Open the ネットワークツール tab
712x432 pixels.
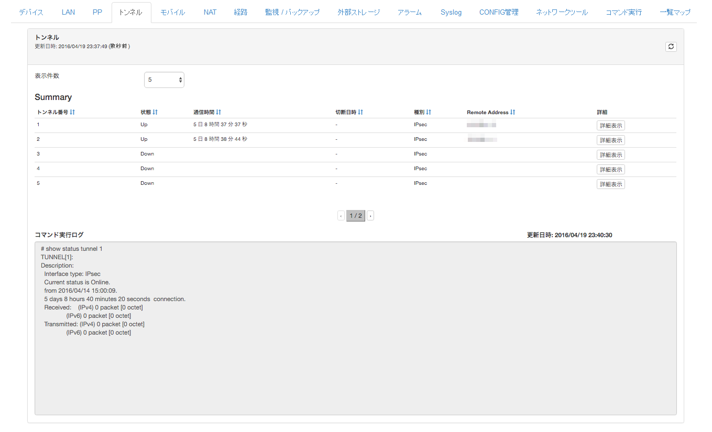(562, 12)
